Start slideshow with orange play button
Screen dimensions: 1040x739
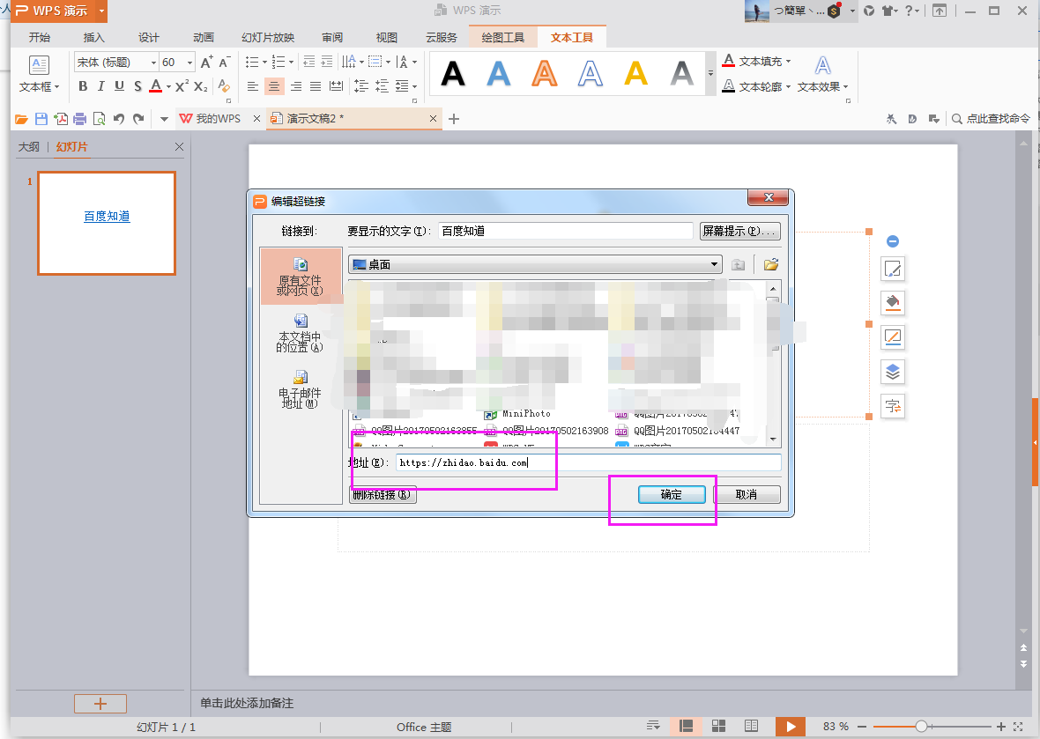791,727
